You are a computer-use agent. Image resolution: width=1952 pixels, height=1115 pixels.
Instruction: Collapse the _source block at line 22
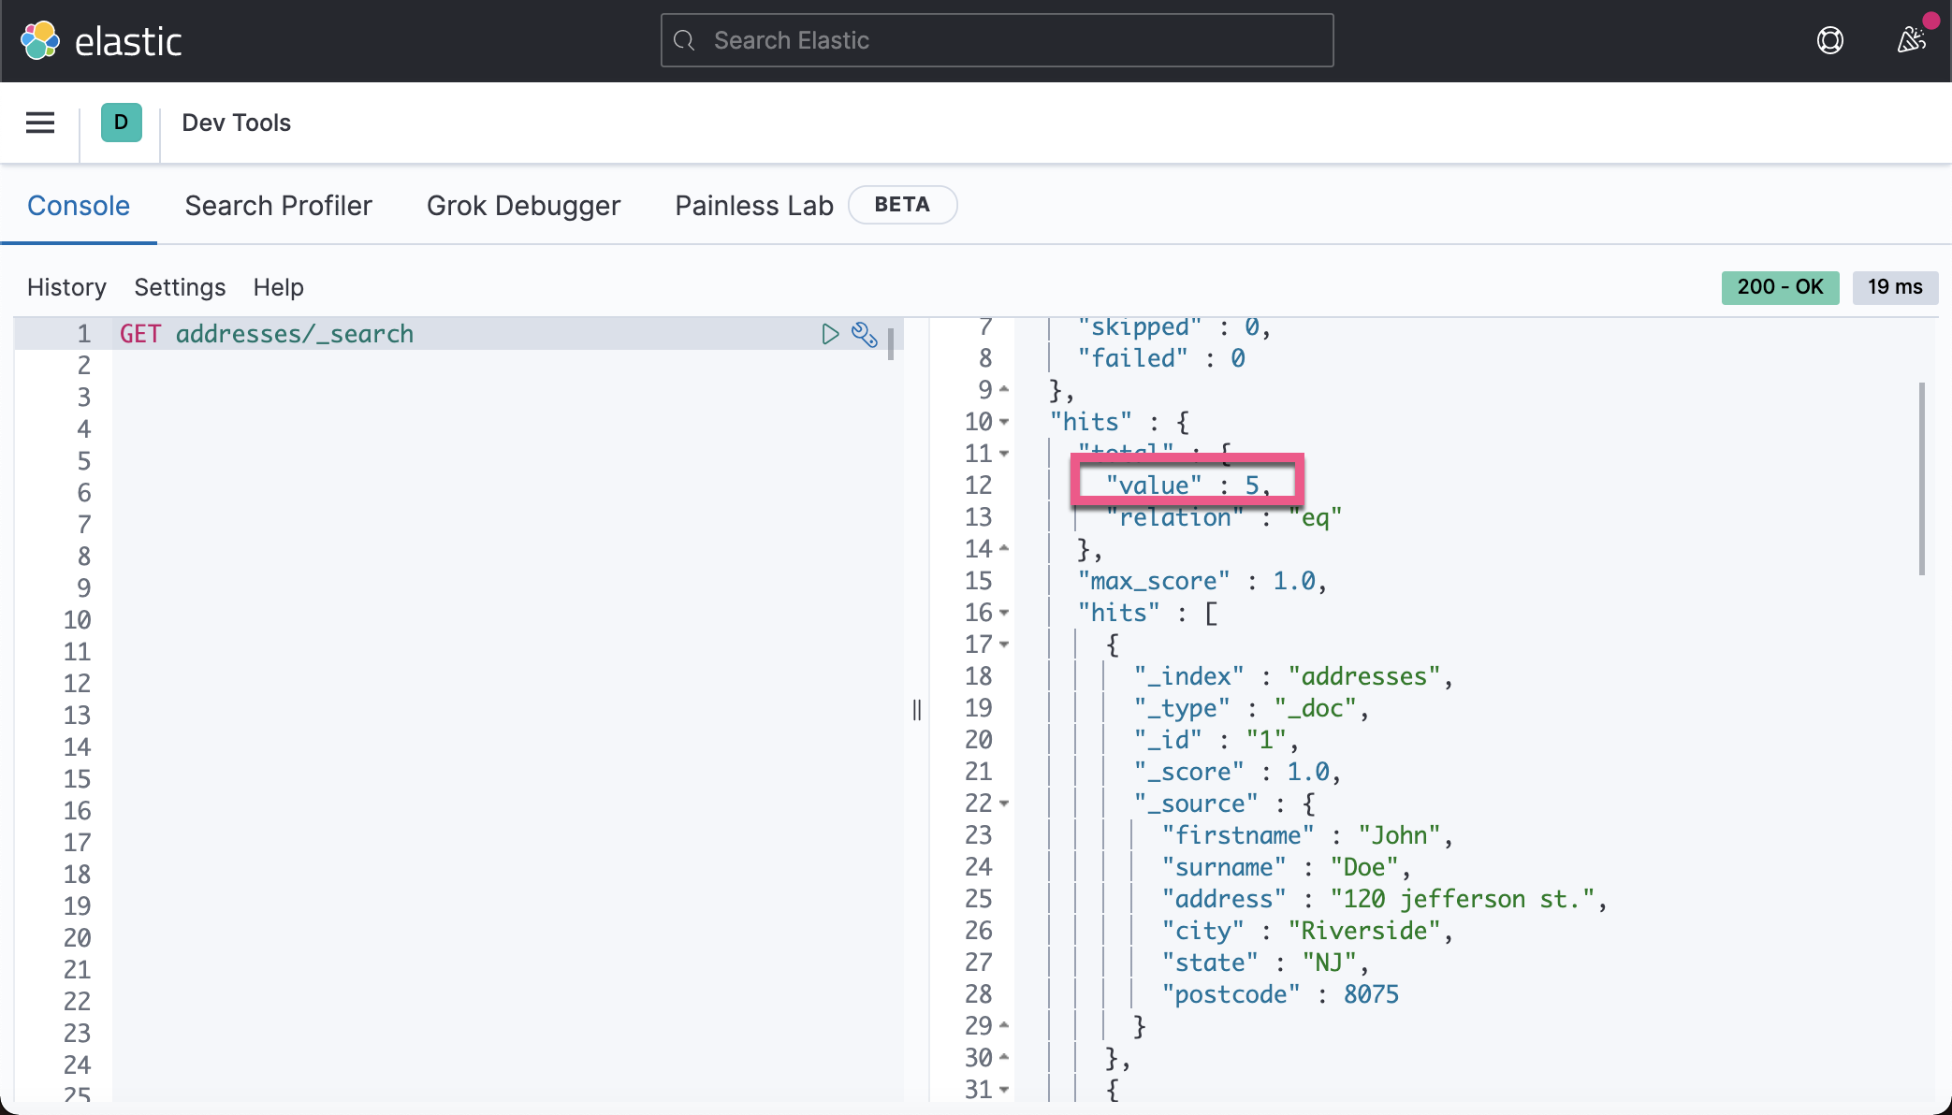point(1004,804)
